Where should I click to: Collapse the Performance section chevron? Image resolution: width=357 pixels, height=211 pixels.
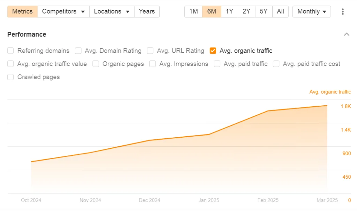point(346,34)
